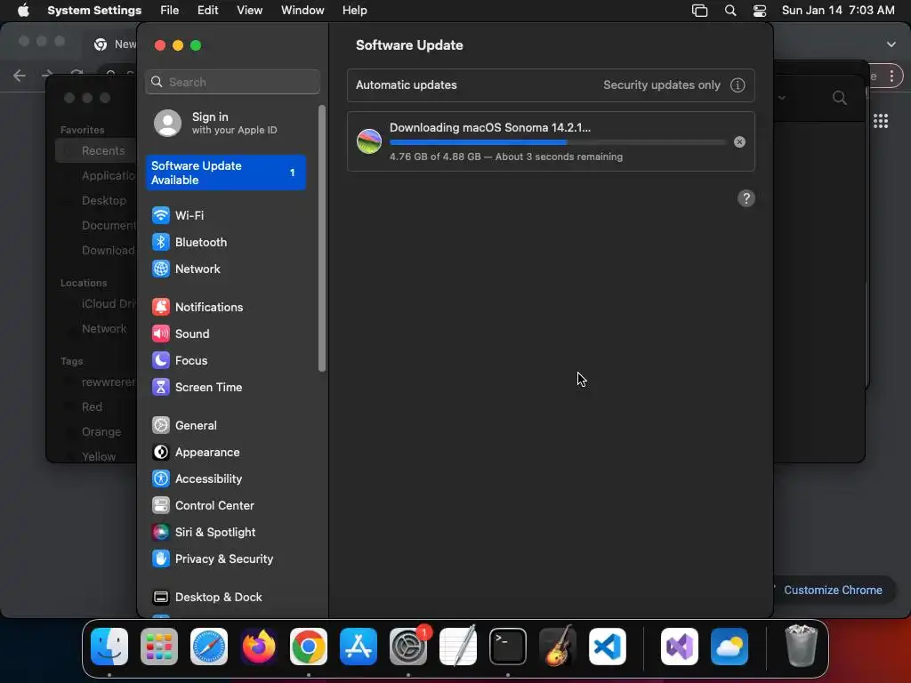Launch GarageBand from the Dock
Image resolution: width=911 pixels, height=683 pixels.
(558, 647)
